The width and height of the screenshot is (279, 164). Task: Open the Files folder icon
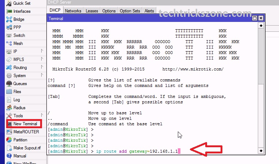pyautogui.click(x=9, y=92)
